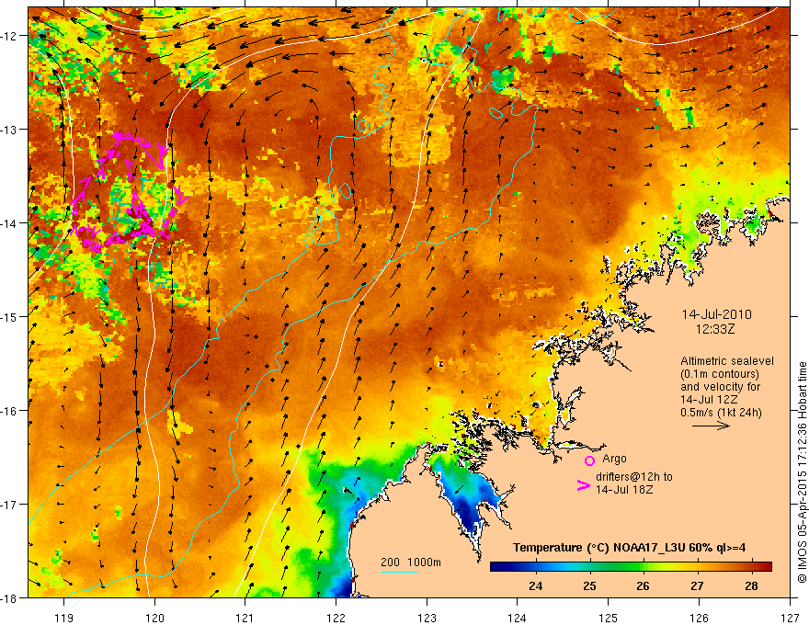Click the 26 label on temperature scale
This screenshot has width=809, height=625.
point(643,585)
